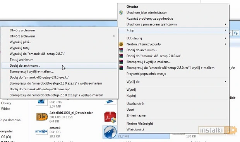Click the 73,7 MB size text
The width and height of the screenshot is (240, 142).
point(123,136)
